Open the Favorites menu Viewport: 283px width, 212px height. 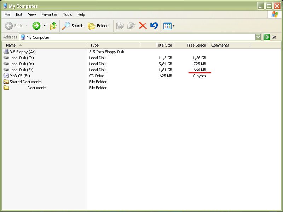click(x=49, y=14)
